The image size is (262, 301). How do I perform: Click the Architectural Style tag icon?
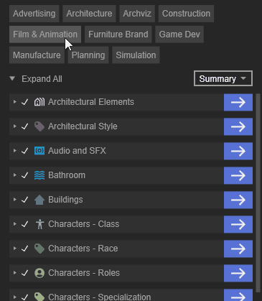pyautogui.click(x=39, y=126)
